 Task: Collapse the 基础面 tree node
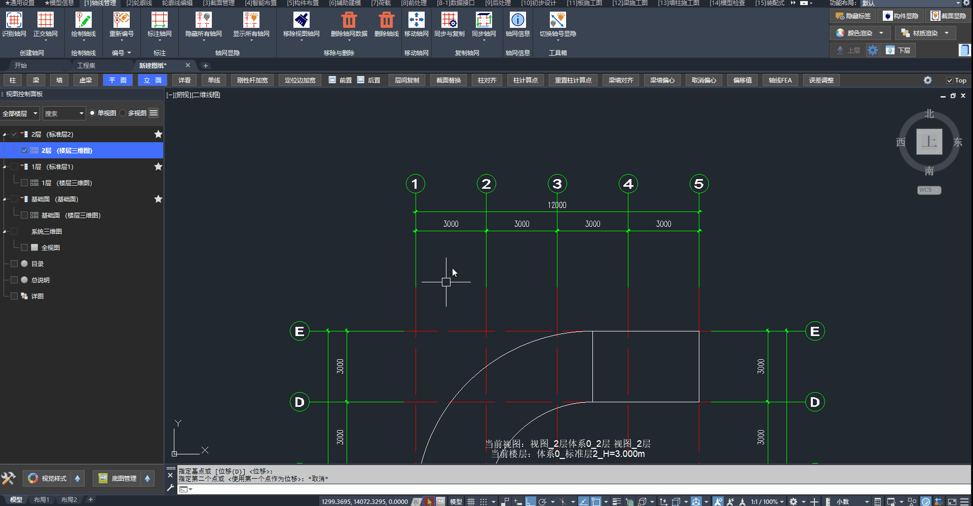point(5,199)
